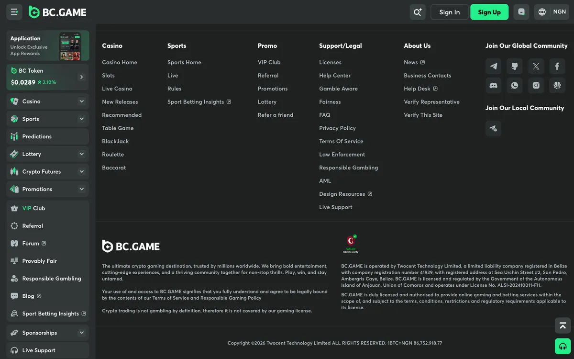Click the Predictions sidebar icon
The height and width of the screenshot is (359, 574).
pos(14,136)
